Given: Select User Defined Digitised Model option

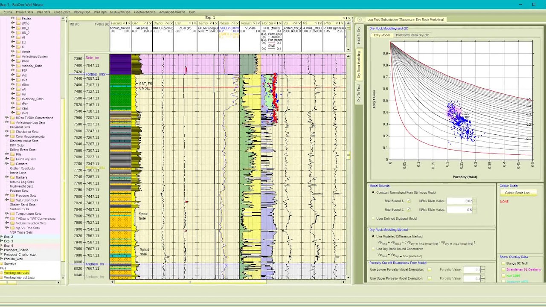Looking at the screenshot, I should (x=373, y=218).
